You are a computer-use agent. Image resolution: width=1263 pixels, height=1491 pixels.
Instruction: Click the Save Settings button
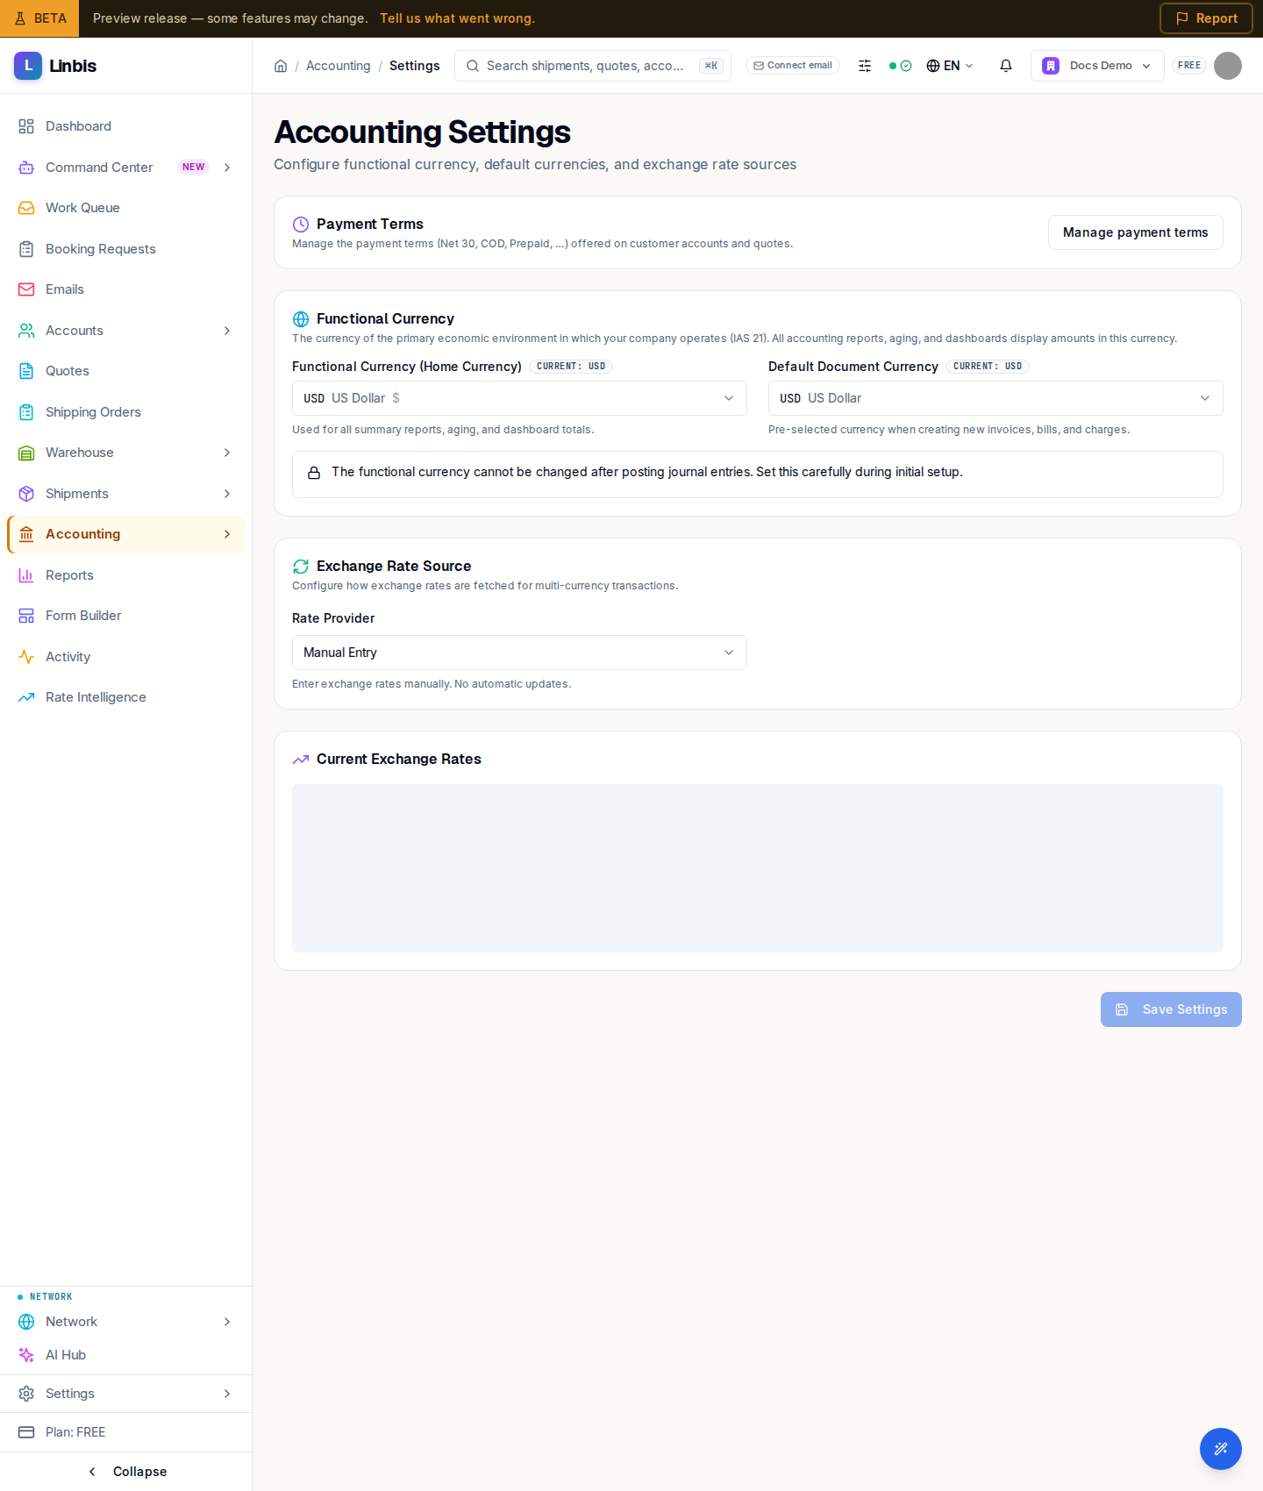click(x=1171, y=1009)
